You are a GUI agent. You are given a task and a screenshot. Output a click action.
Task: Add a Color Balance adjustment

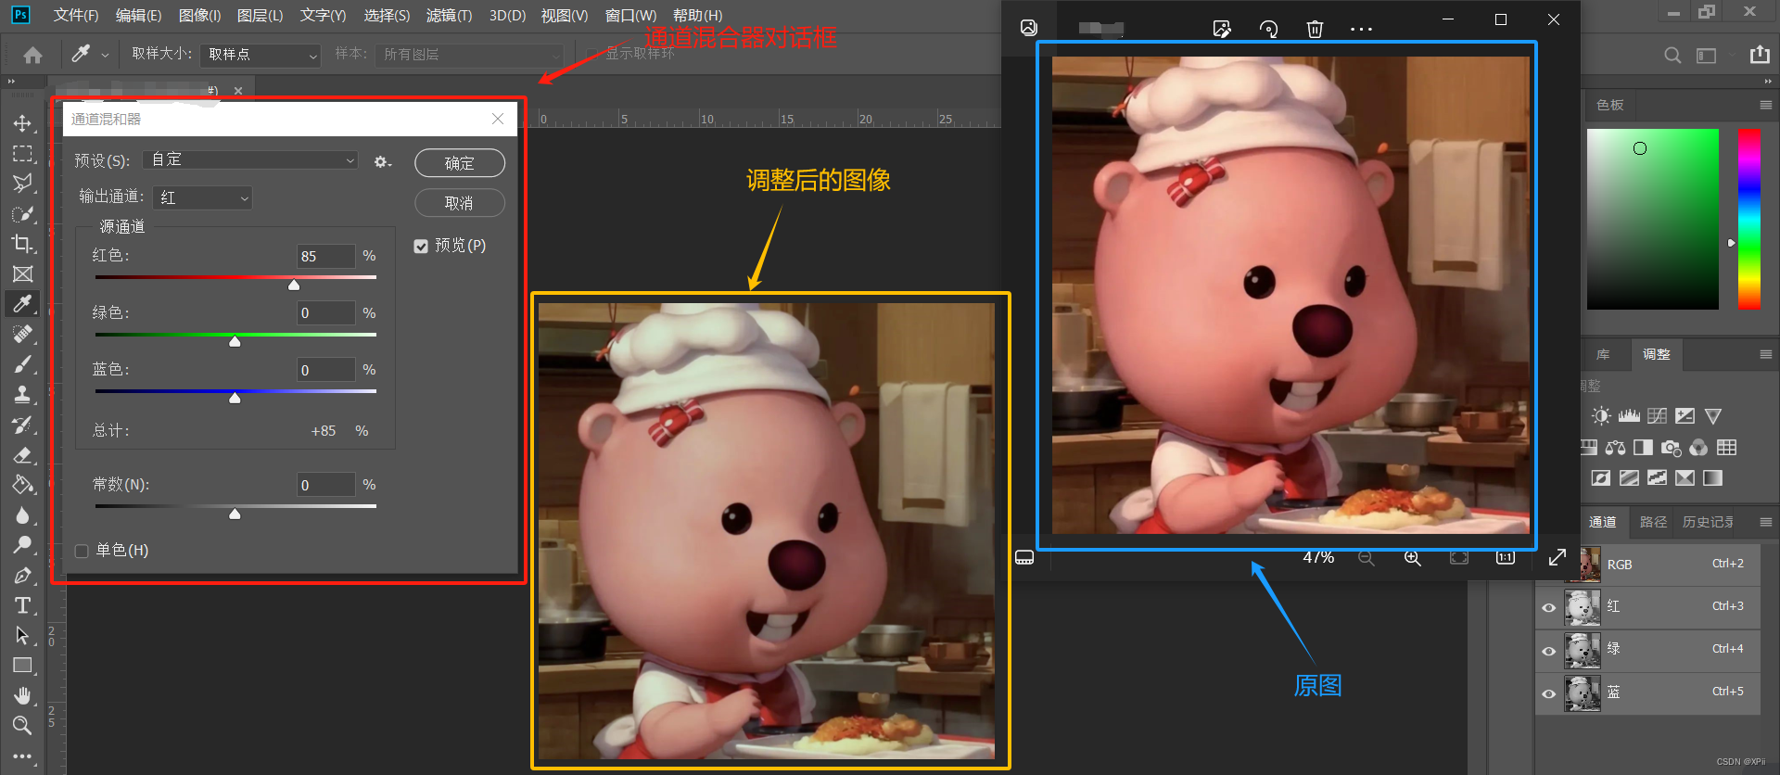point(1615,448)
